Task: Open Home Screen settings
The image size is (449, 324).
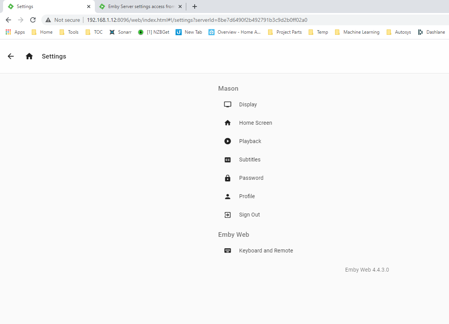Action: click(255, 123)
